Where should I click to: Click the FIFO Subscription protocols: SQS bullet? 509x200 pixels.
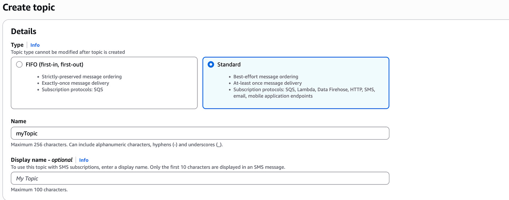72,89
